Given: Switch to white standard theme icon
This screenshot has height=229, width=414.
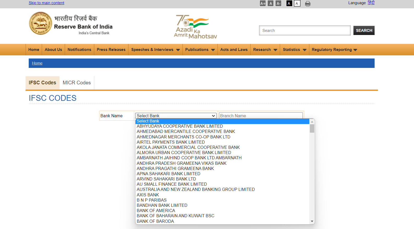Looking at the screenshot, I should tap(297, 3).
